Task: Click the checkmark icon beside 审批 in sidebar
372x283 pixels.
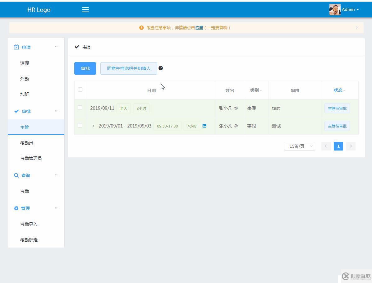Action: [16, 111]
